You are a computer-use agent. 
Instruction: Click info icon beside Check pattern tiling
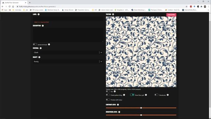pos(124,95)
